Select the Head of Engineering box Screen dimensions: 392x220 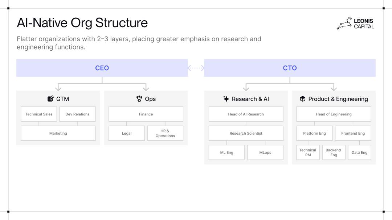(334, 114)
